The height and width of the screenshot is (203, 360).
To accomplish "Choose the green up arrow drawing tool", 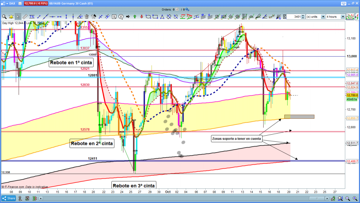I will click(134, 17).
